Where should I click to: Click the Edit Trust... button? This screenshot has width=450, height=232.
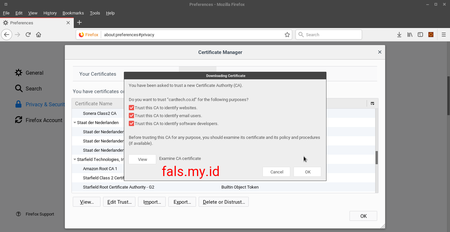(x=119, y=202)
